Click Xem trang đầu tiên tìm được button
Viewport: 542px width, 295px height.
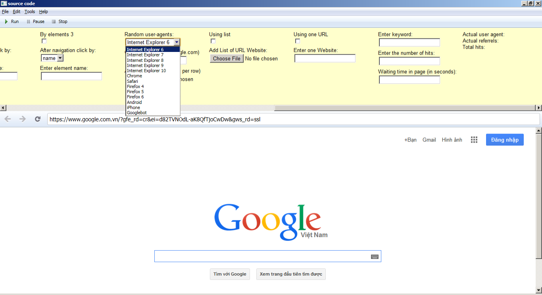291,274
